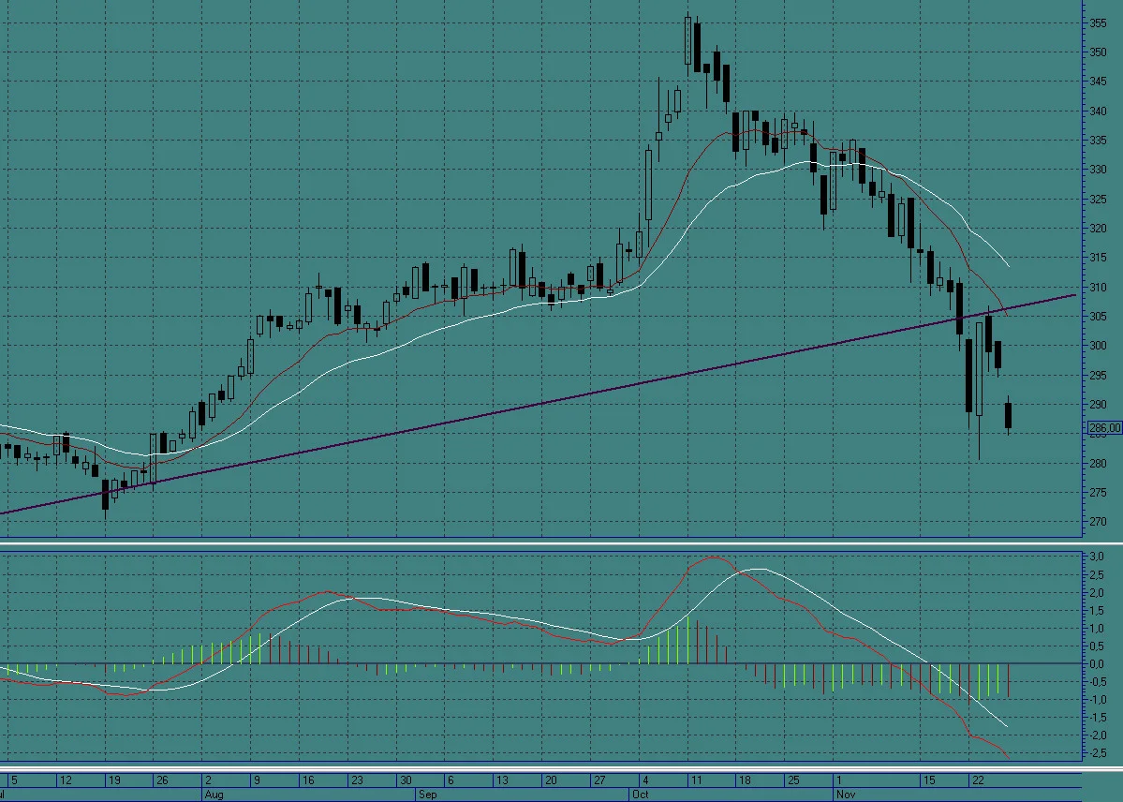
Task: Click the 0,0 MACD zero-line label
Action: 1097,663
